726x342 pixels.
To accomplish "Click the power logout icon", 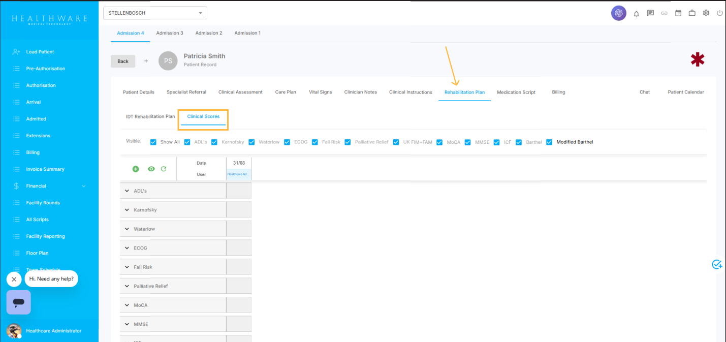I will coord(719,13).
